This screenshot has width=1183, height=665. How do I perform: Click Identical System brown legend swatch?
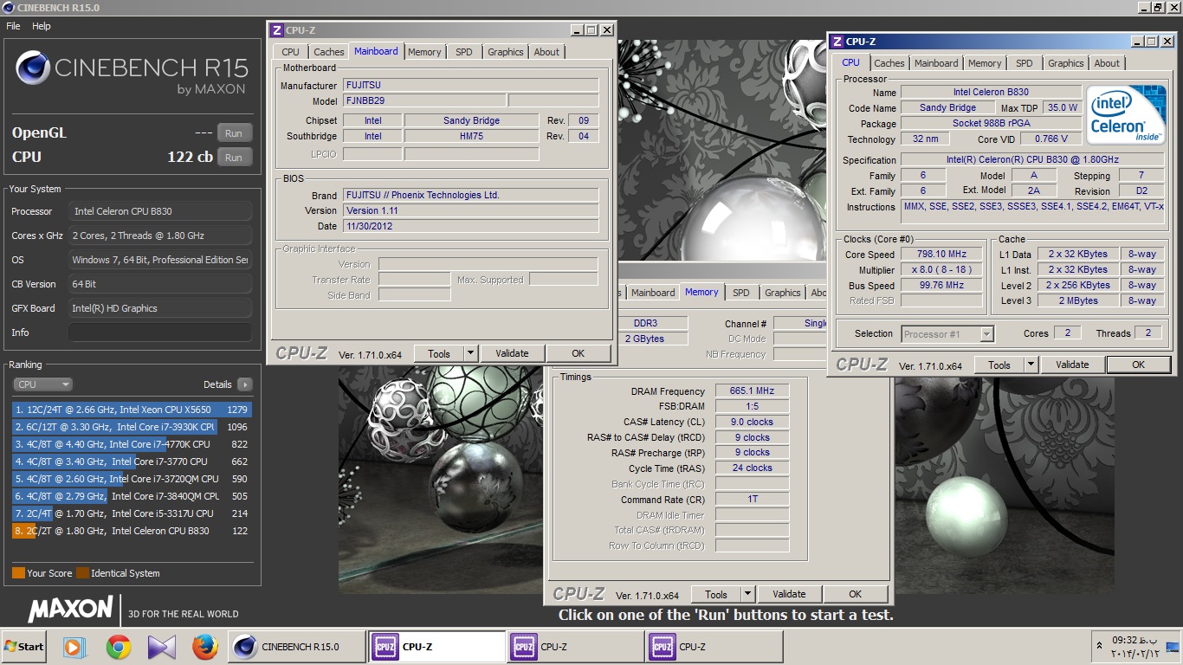[x=82, y=573]
